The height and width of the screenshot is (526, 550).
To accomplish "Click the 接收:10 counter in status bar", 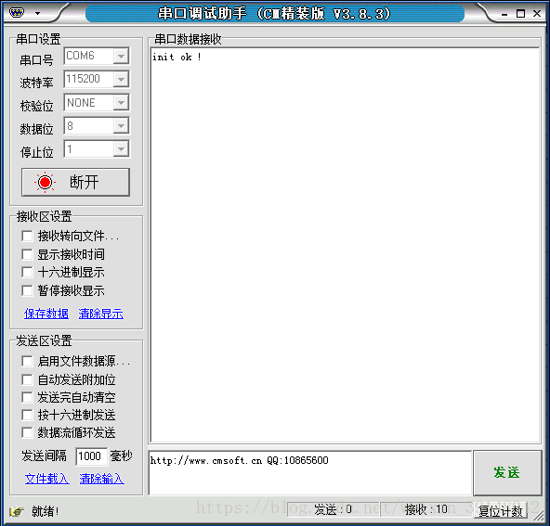I will tap(426, 509).
